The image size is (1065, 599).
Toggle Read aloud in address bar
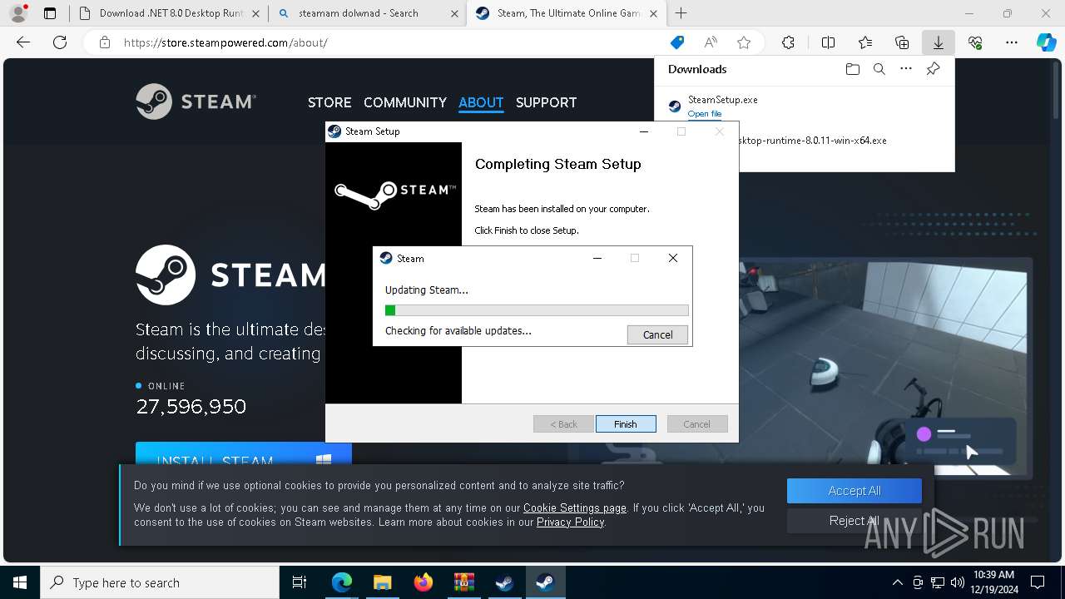tap(711, 42)
